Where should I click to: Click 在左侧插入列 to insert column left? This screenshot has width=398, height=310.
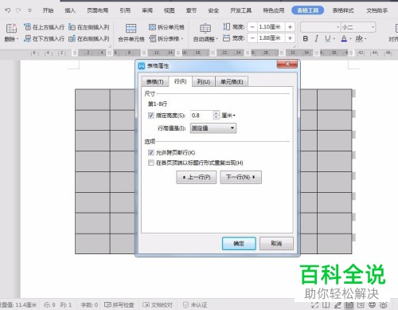point(88,27)
